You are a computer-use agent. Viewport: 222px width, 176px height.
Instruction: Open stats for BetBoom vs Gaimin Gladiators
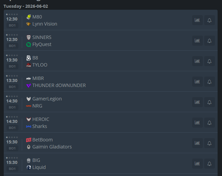(198, 143)
